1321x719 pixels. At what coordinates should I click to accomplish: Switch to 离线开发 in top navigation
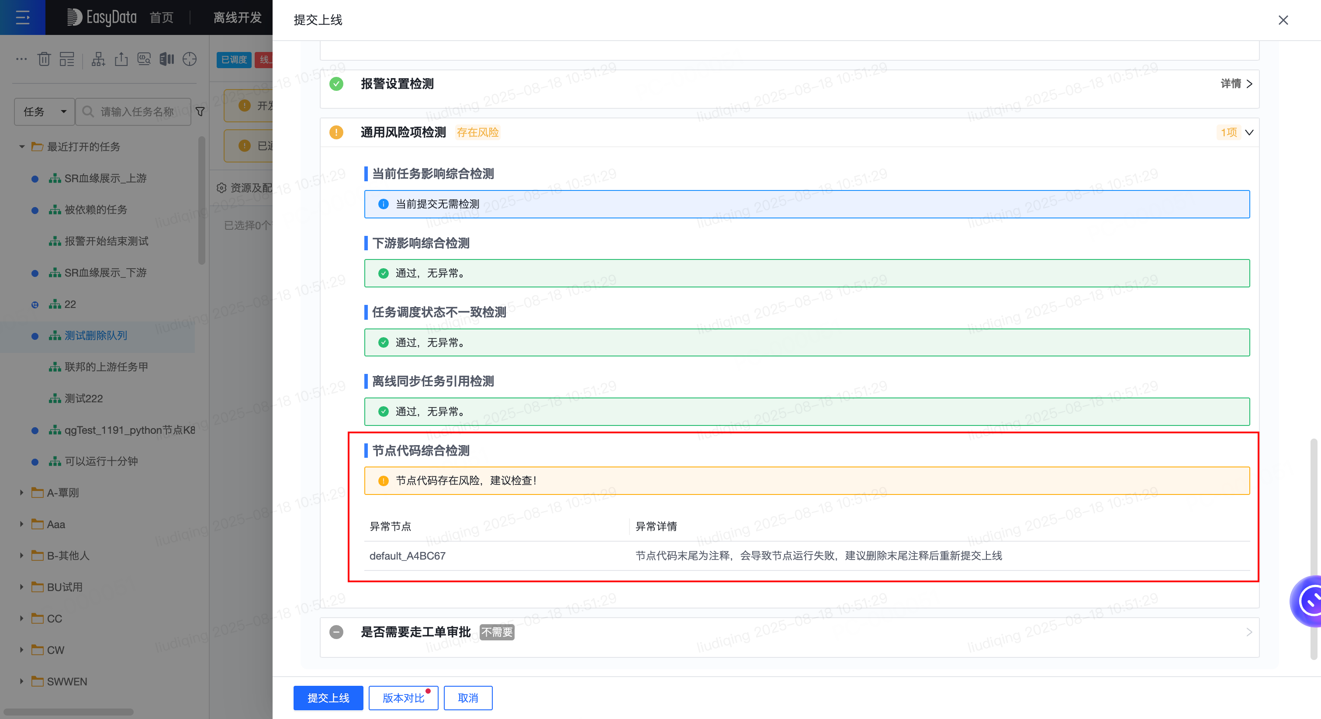tap(238, 17)
